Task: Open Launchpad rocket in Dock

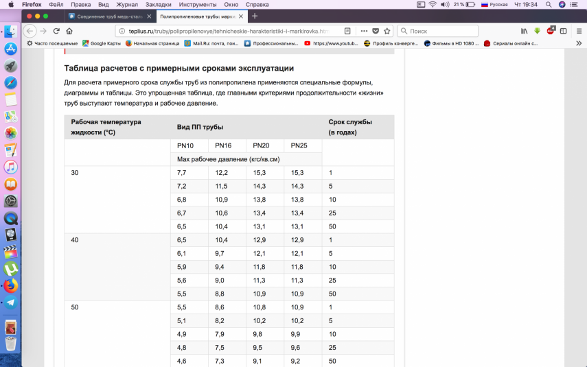Action: (x=11, y=66)
